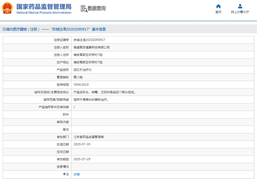Click 生产地址 value 海安高新区林桥村7组

pos(88,62)
